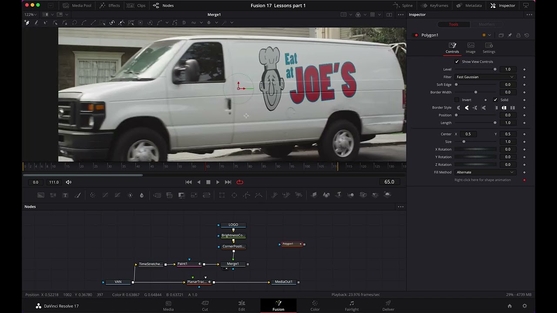Toggle keyframe diamond for Soft Edge
The height and width of the screenshot is (313, 557).
coord(524,85)
